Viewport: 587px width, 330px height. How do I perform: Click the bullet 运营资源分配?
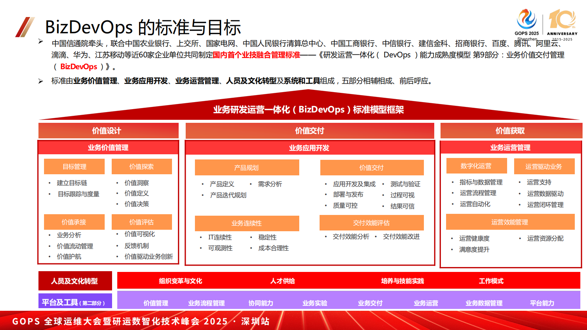(546, 238)
